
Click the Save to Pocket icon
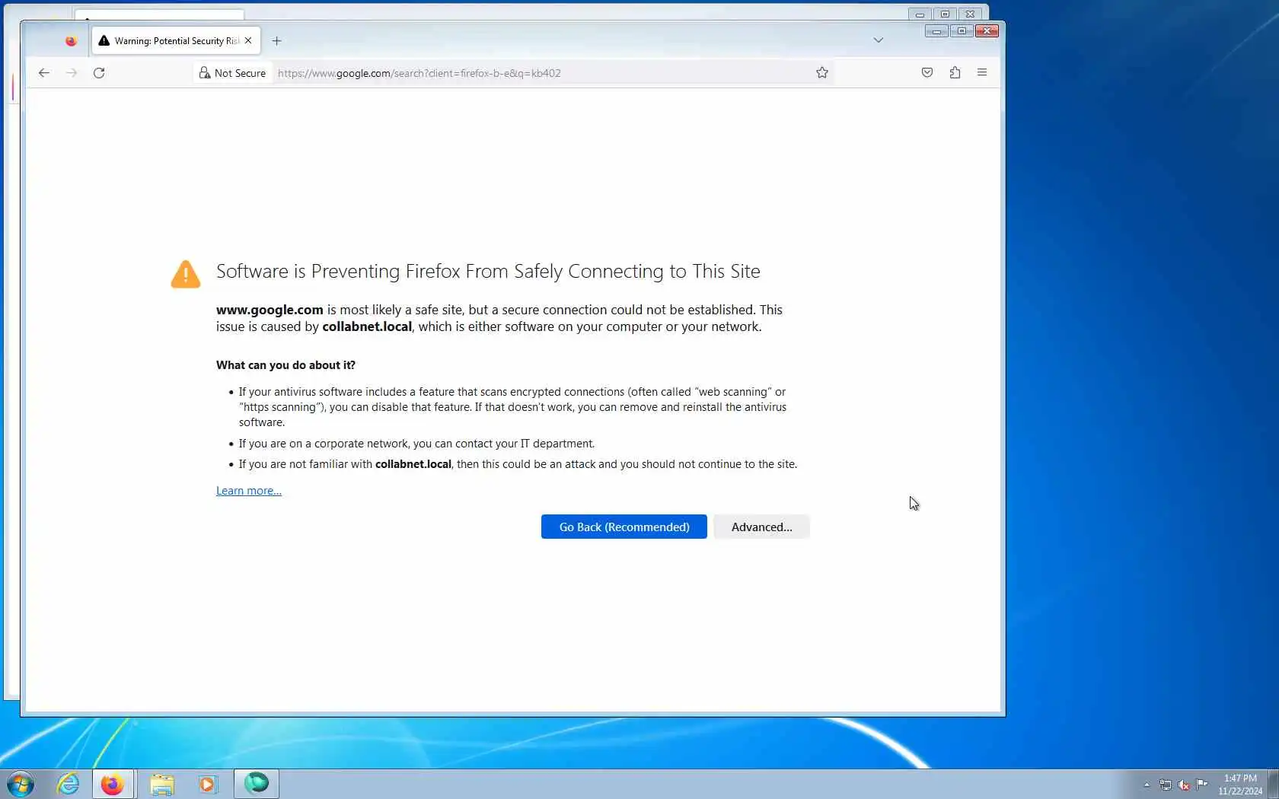tap(927, 73)
